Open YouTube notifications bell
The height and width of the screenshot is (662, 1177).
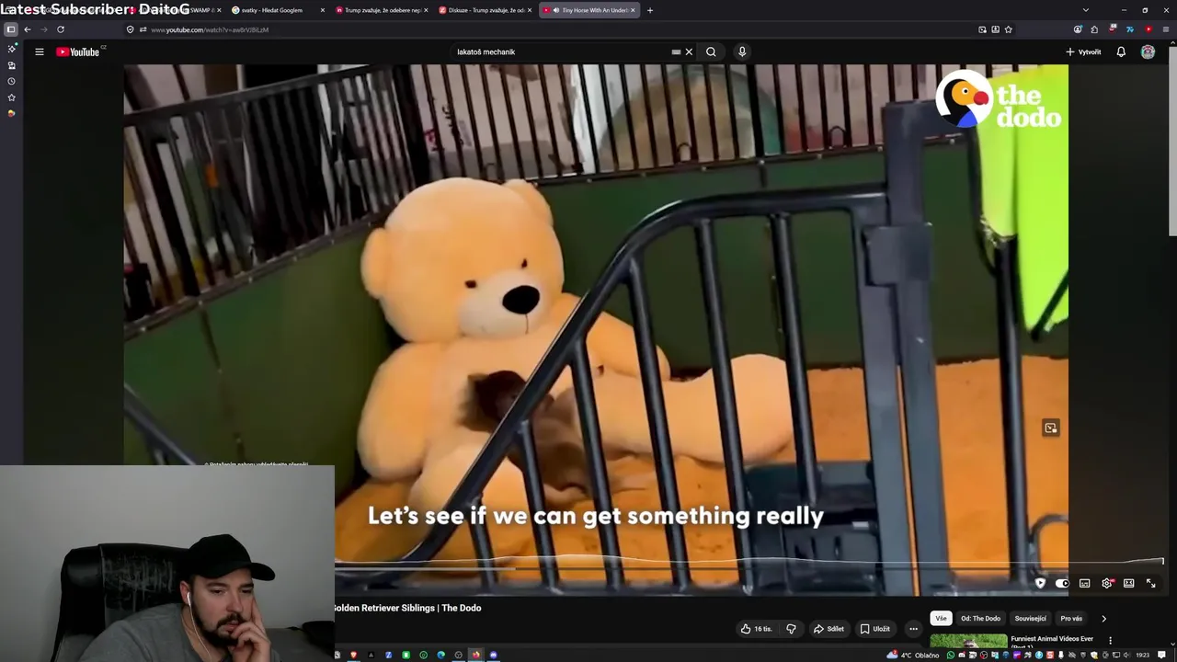[1121, 51]
